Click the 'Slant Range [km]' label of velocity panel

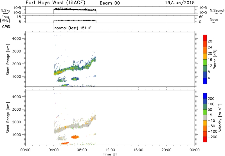(x=8, y=118)
